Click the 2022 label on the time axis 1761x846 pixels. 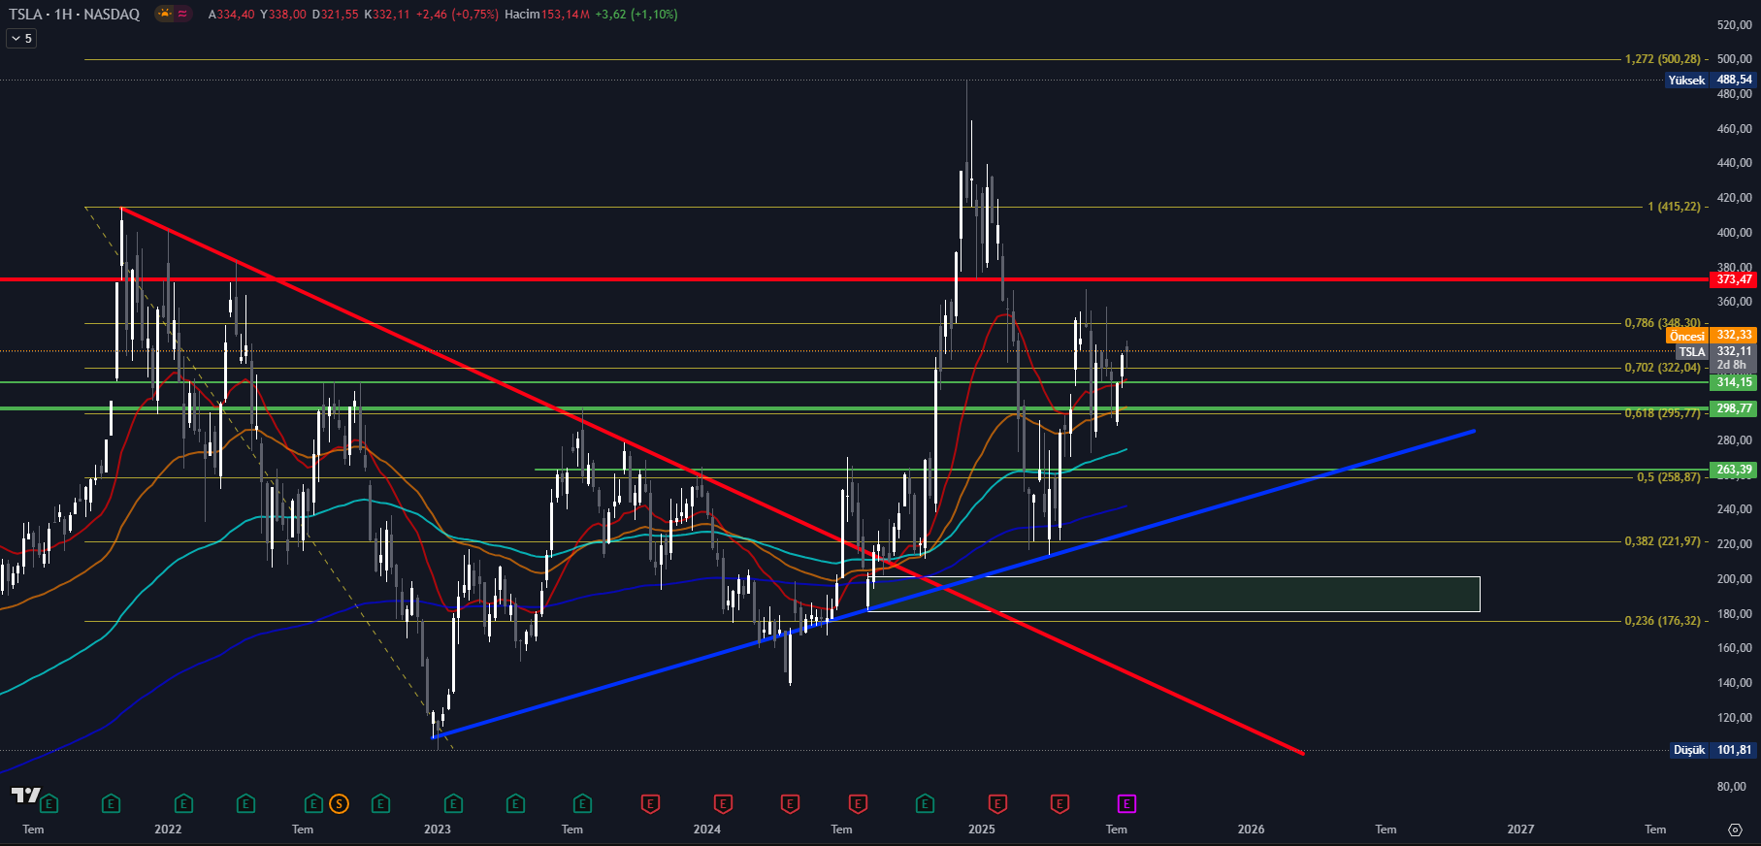(168, 830)
